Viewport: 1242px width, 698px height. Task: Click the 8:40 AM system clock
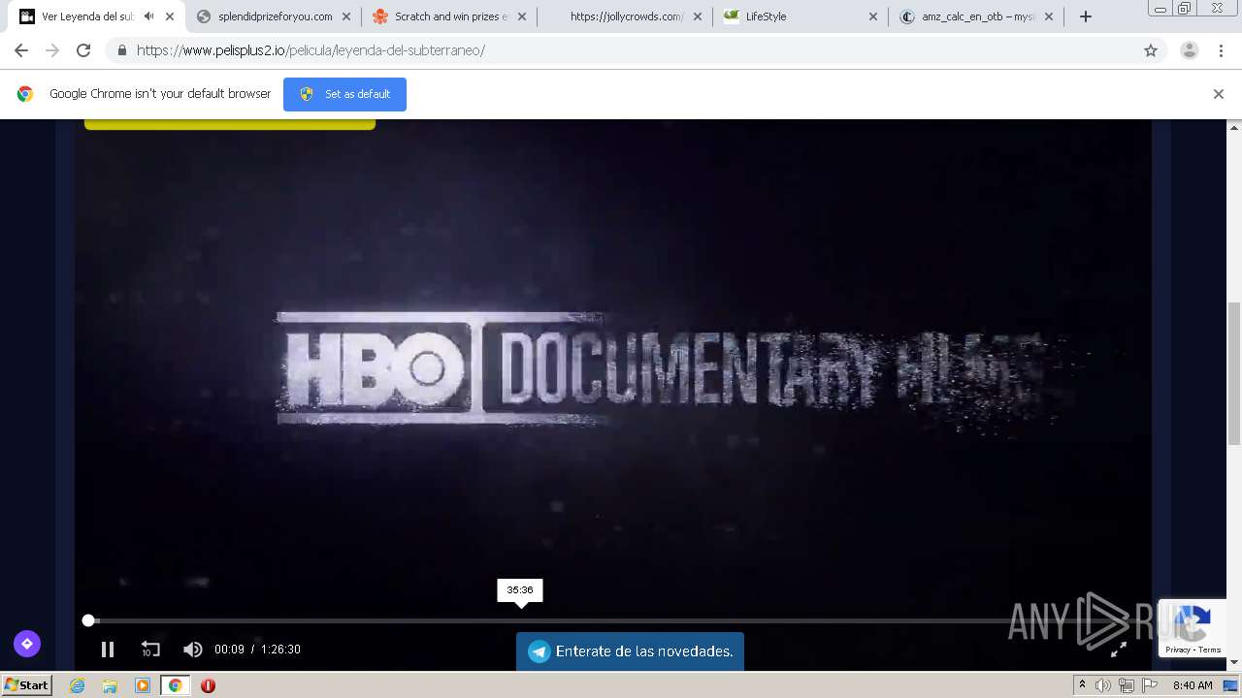(1193, 685)
